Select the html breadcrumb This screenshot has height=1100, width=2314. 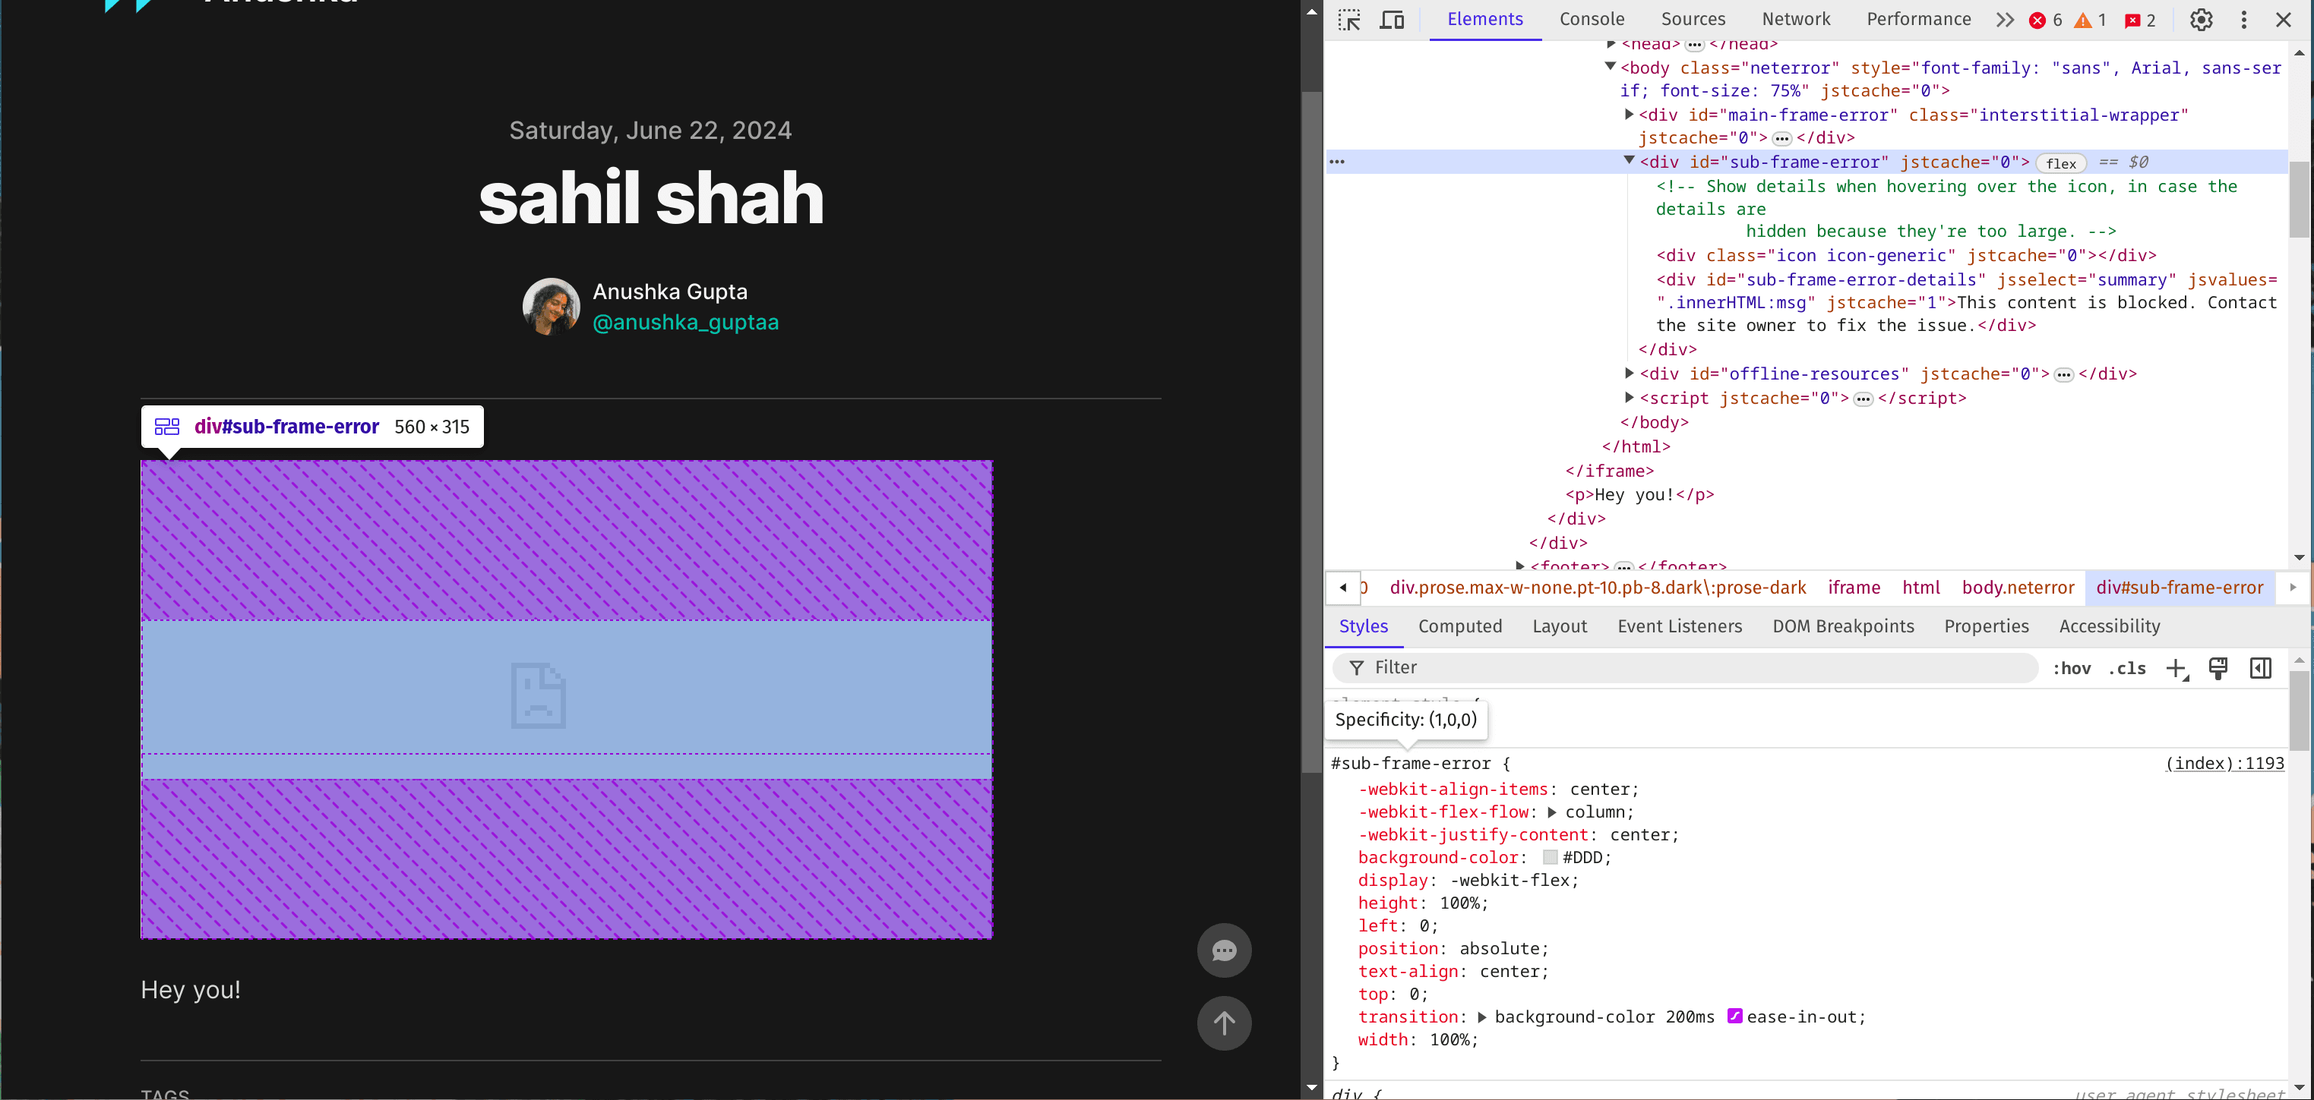[x=1920, y=588]
